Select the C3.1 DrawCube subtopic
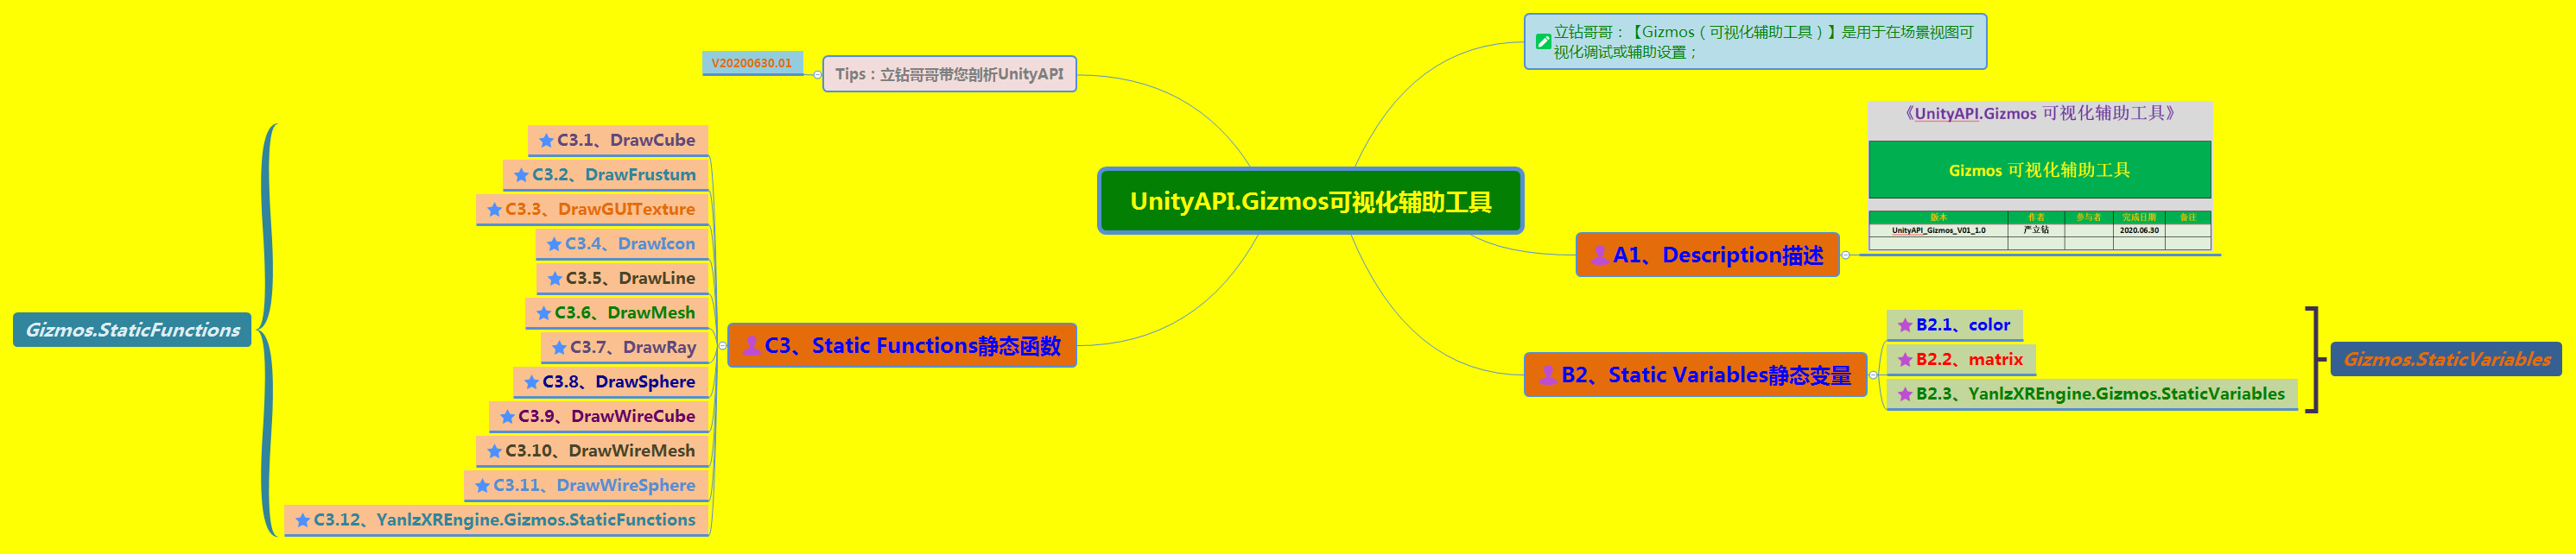 [x=618, y=141]
